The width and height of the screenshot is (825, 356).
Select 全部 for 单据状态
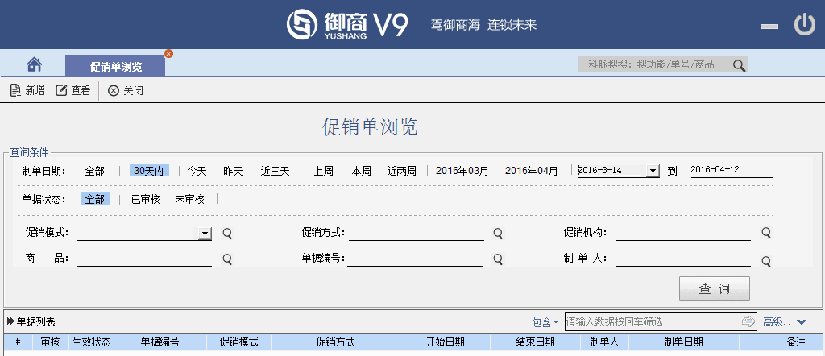95,199
